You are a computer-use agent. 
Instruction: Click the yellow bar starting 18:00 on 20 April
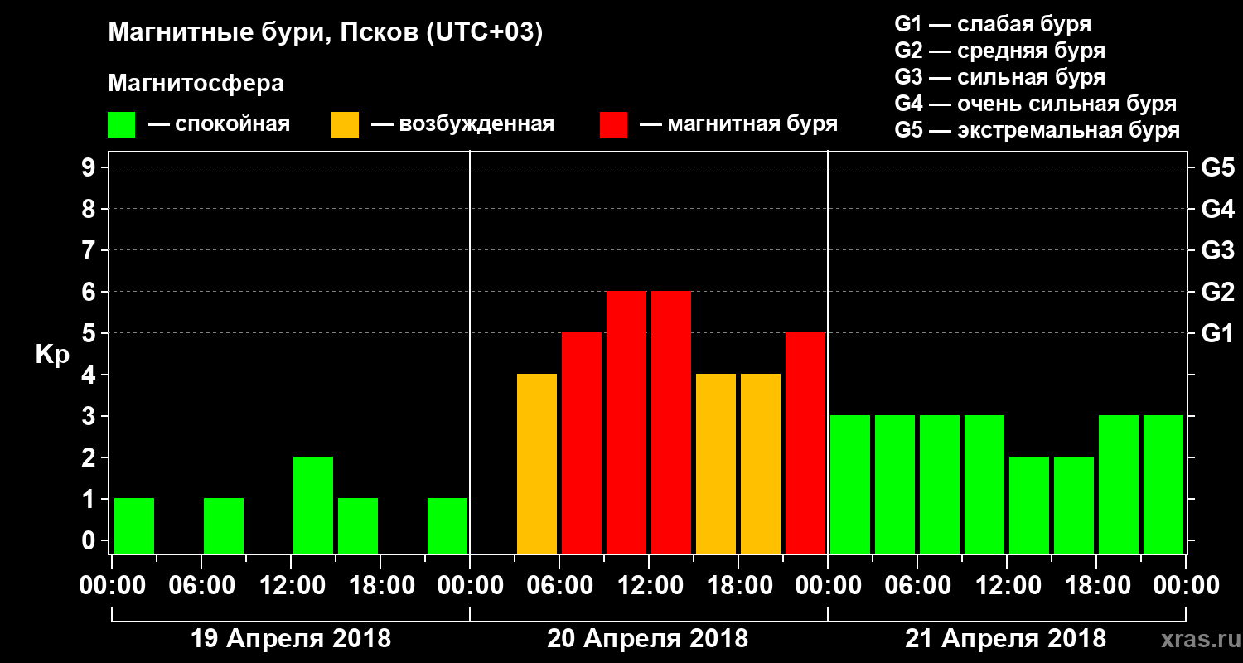761,463
